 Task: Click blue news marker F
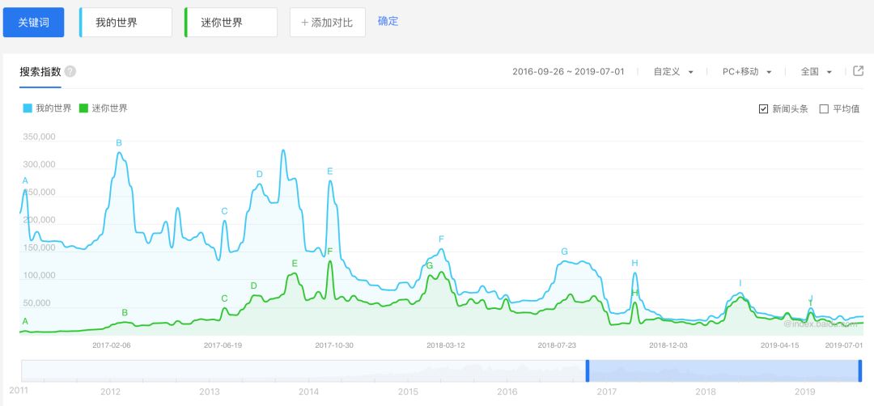coord(442,239)
